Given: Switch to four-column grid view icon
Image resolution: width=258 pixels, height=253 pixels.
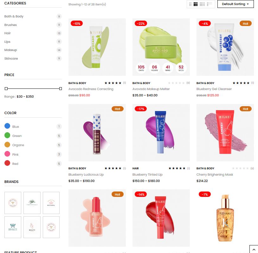Looking at the screenshot, I should click(x=202, y=4).
